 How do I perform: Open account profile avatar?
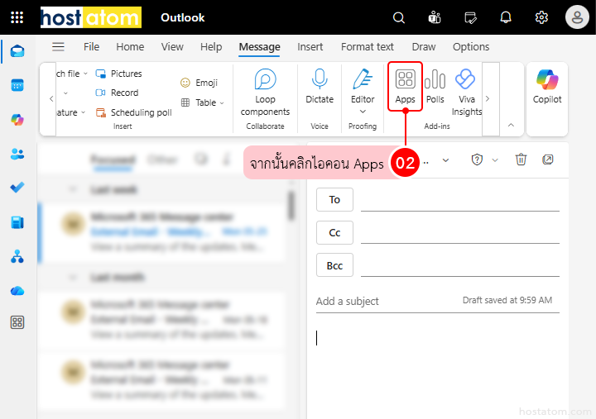pyautogui.click(x=577, y=17)
